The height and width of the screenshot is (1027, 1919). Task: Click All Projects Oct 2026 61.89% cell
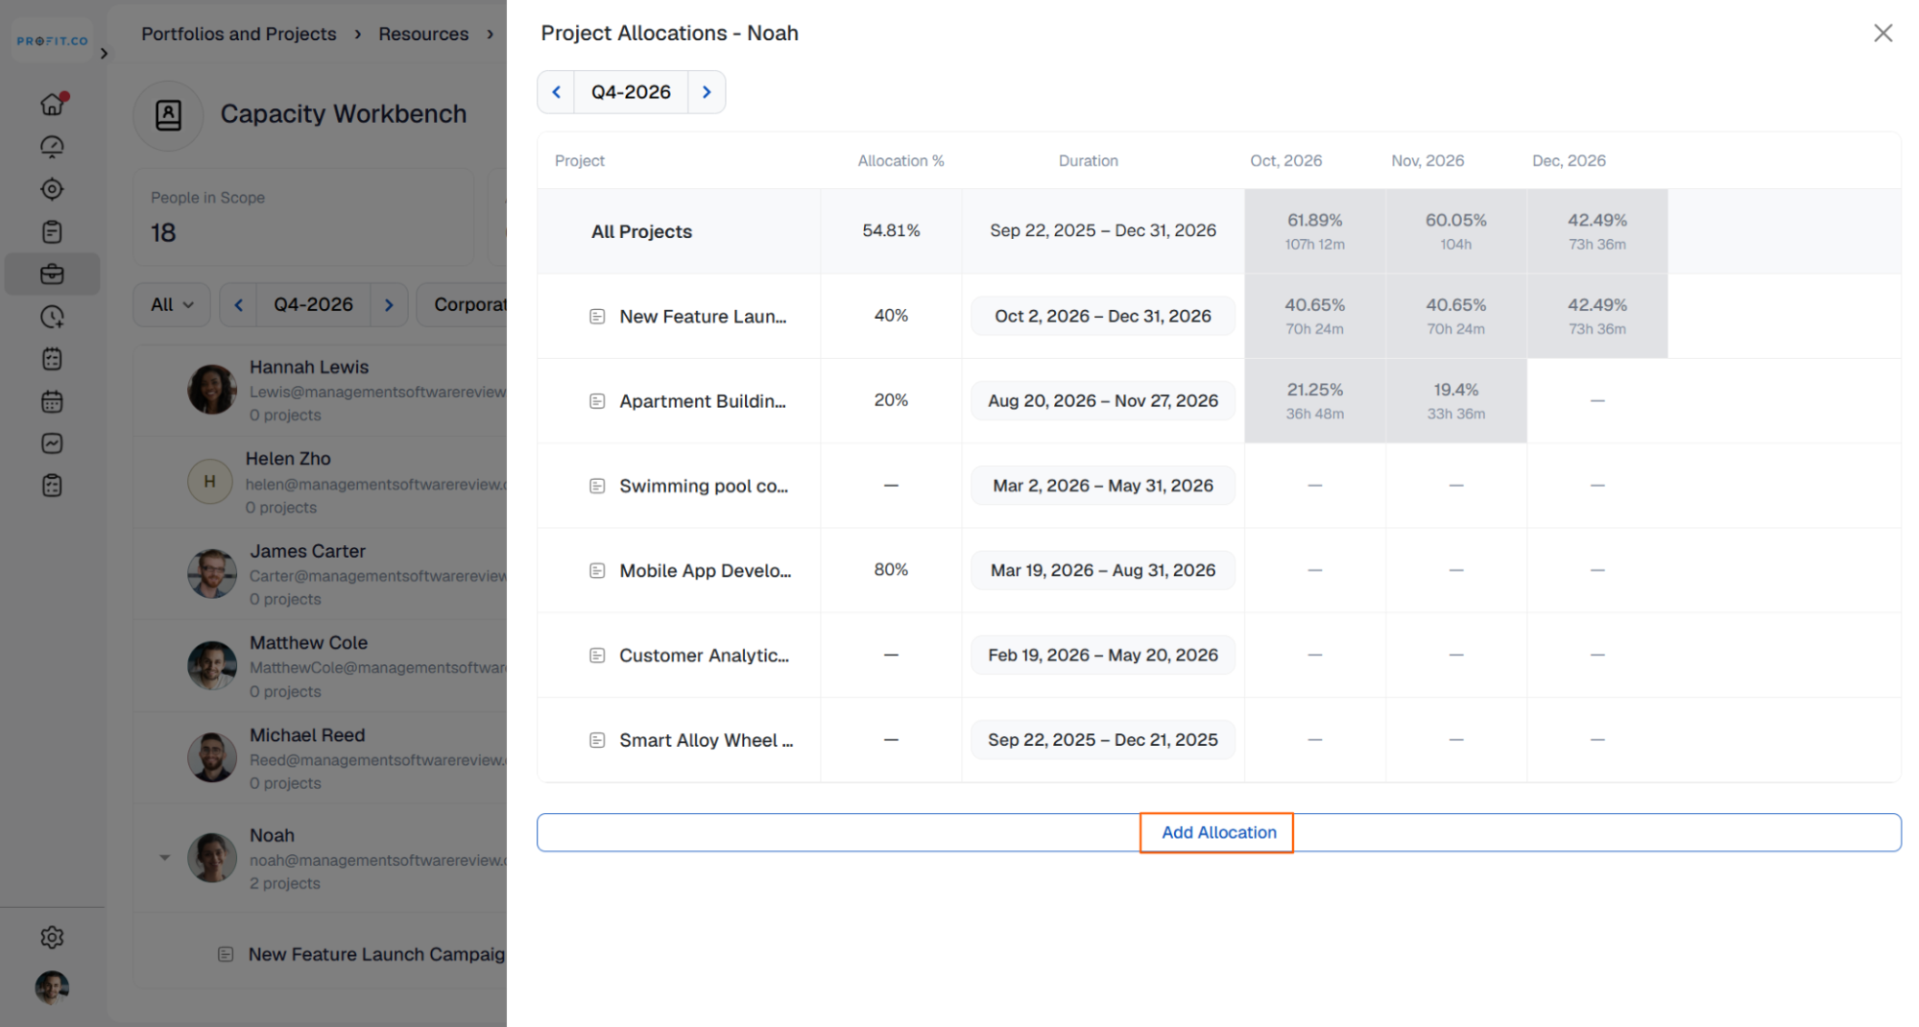click(x=1314, y=231)
